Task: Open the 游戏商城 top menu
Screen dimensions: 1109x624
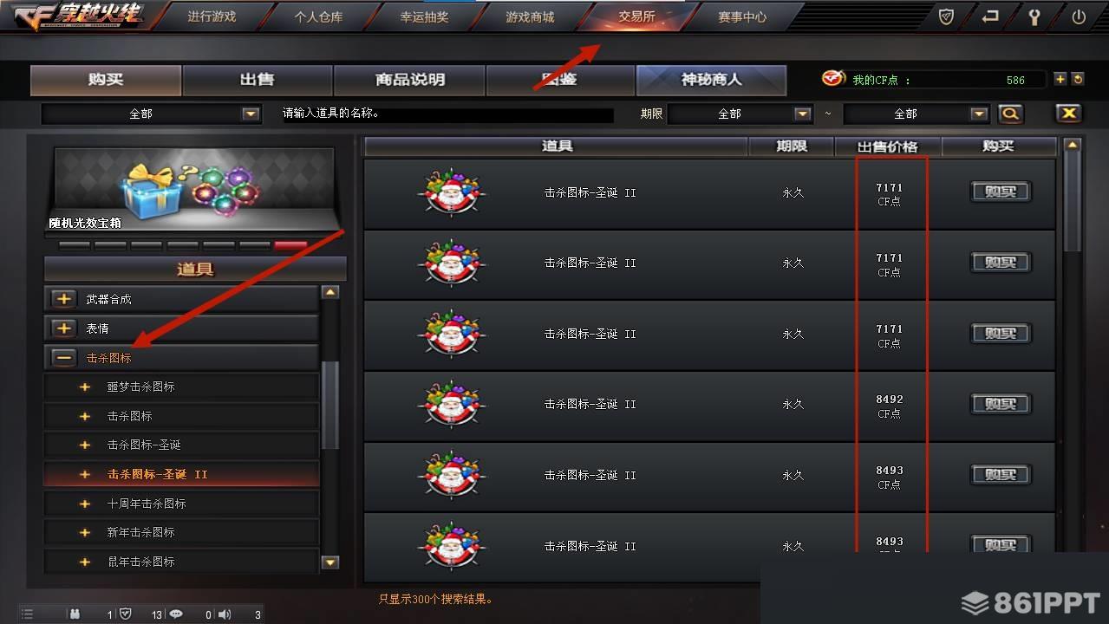Action: coord(530,16)
